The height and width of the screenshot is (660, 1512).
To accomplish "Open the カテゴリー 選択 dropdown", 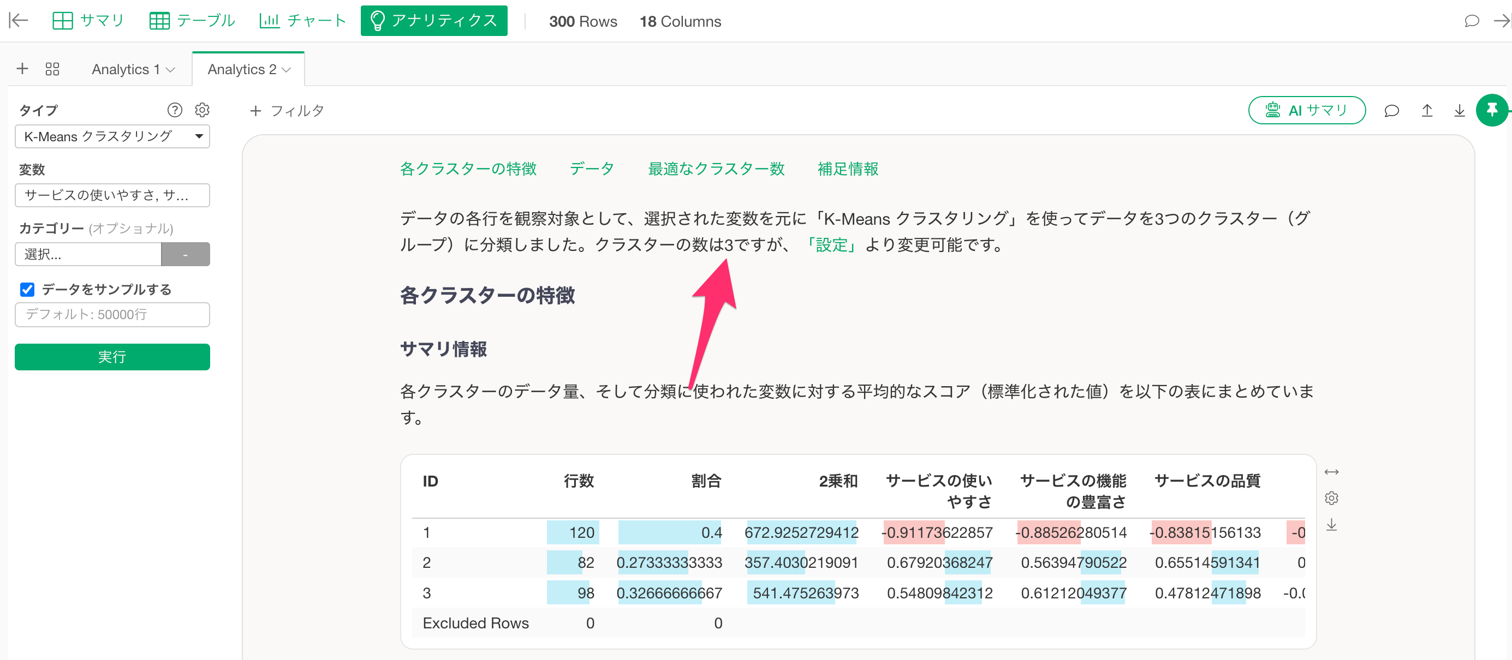I will (88, 254).
